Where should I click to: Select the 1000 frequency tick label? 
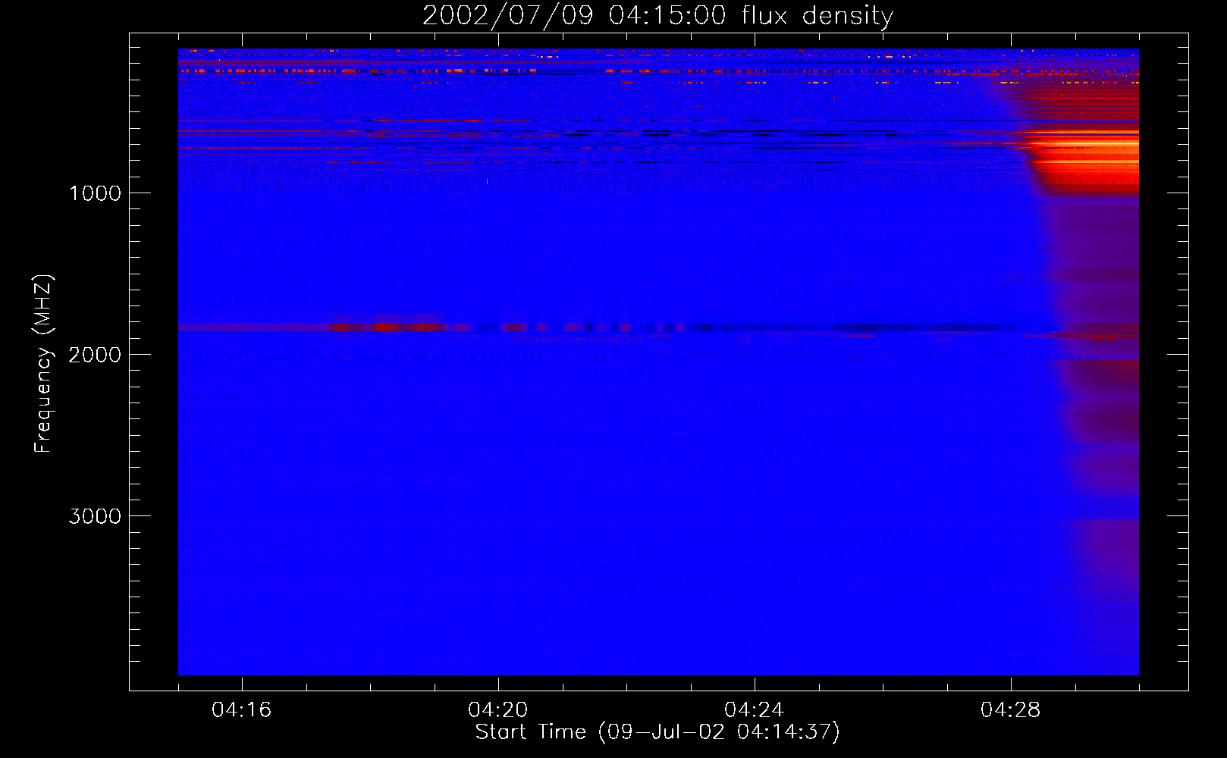pyautogui.click(x=95, y=193)
